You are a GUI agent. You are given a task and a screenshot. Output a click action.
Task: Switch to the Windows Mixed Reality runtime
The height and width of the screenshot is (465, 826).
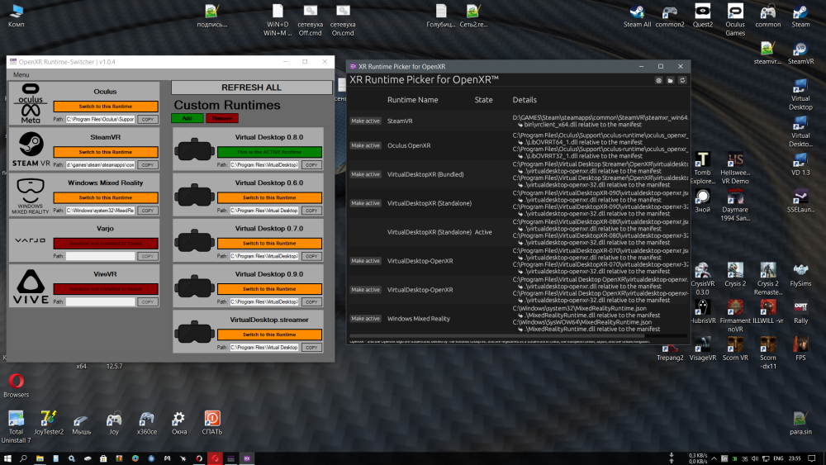106,198
